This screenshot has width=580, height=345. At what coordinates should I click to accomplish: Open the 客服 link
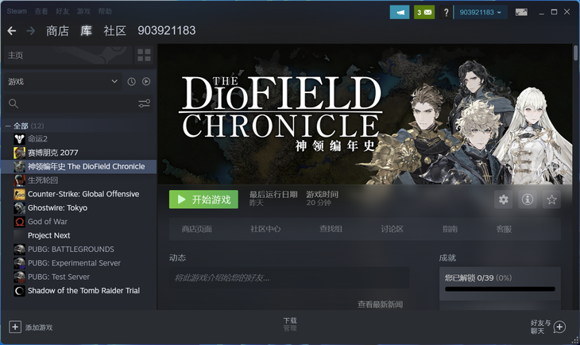point(504,229)
